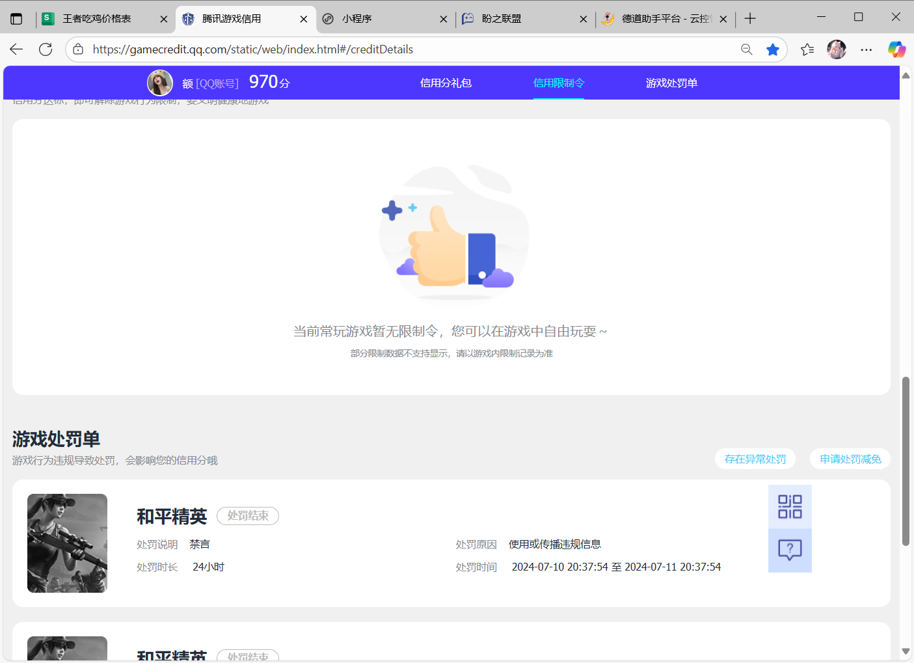914x663 pixels.
Task: Open browser settings and more menu
Action: coord(867,49)
